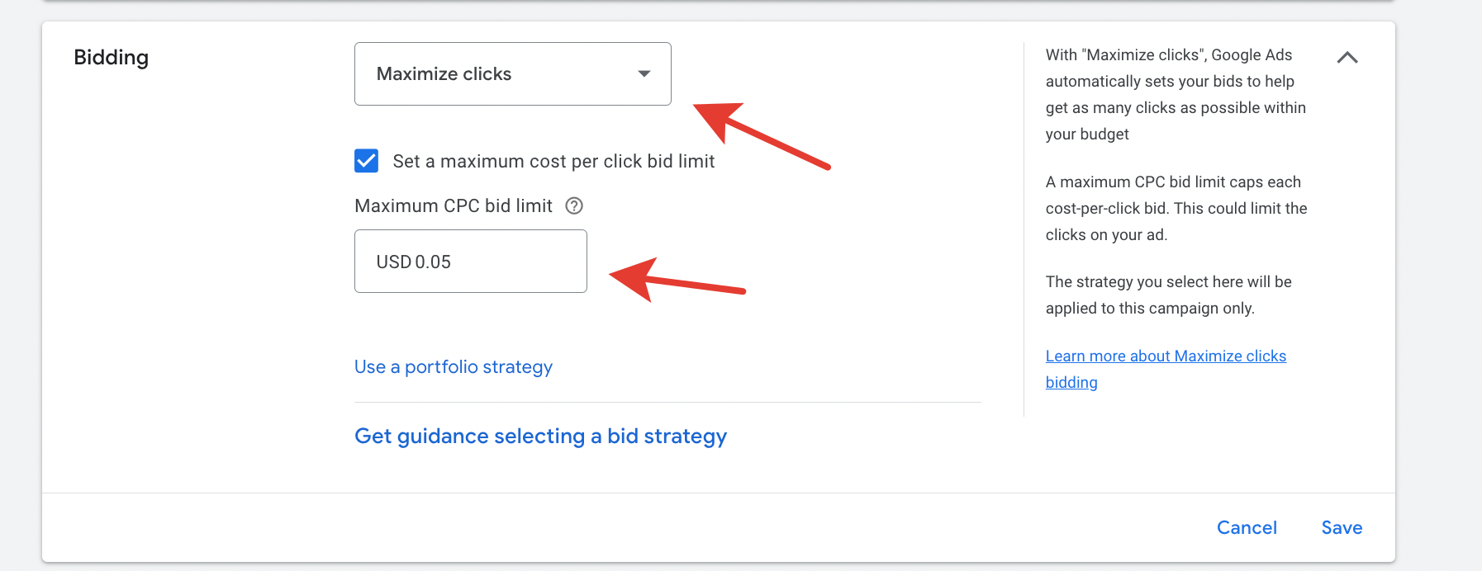Click the "Maximum CPC bid limit" label text
Viewport: 1482px width, 571px height.
[x=453, y=206]
